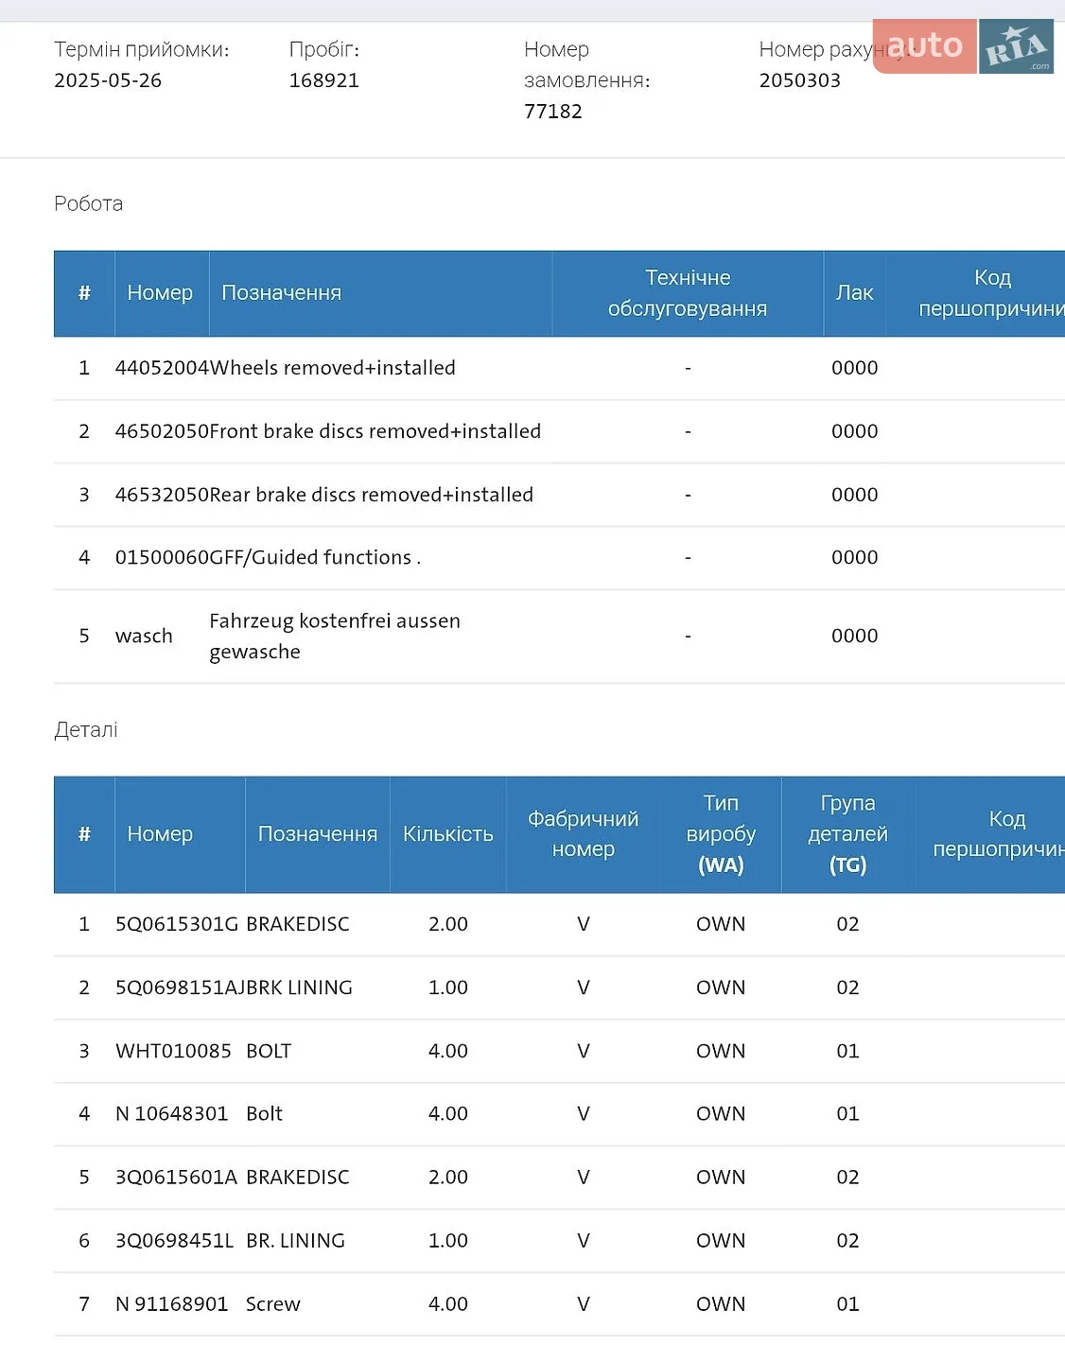The width and height of the screenshot is (1065, 1362).
Task: Click the order number value 77182
Action: click(553, 112)
